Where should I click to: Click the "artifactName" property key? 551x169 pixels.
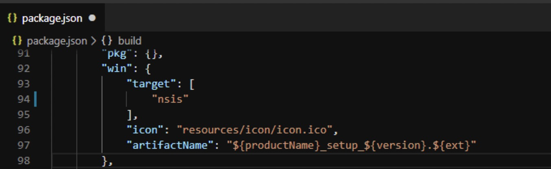pos(170,145)
